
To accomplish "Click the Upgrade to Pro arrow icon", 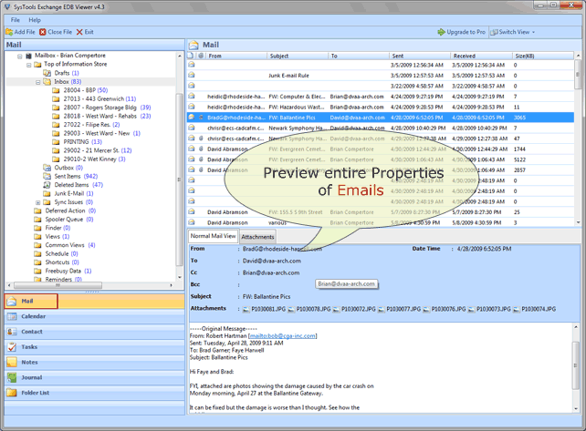I will tap(442, 32).
